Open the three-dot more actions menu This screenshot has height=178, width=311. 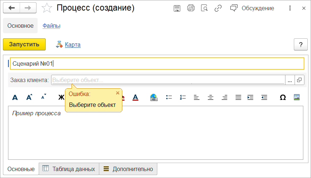(290, 8)
